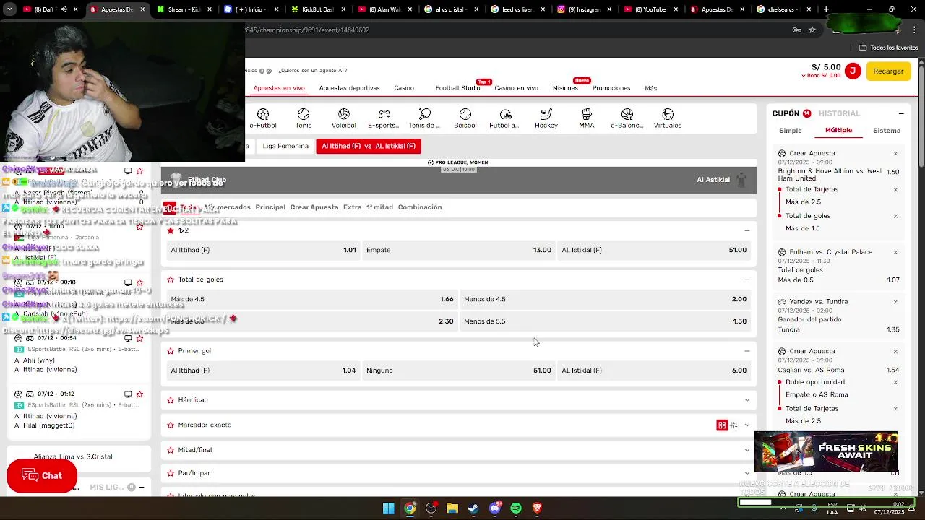Click the J user avatar icon
Image resolution: width=925 pixels, height=520 pixels.
(853, 71)
